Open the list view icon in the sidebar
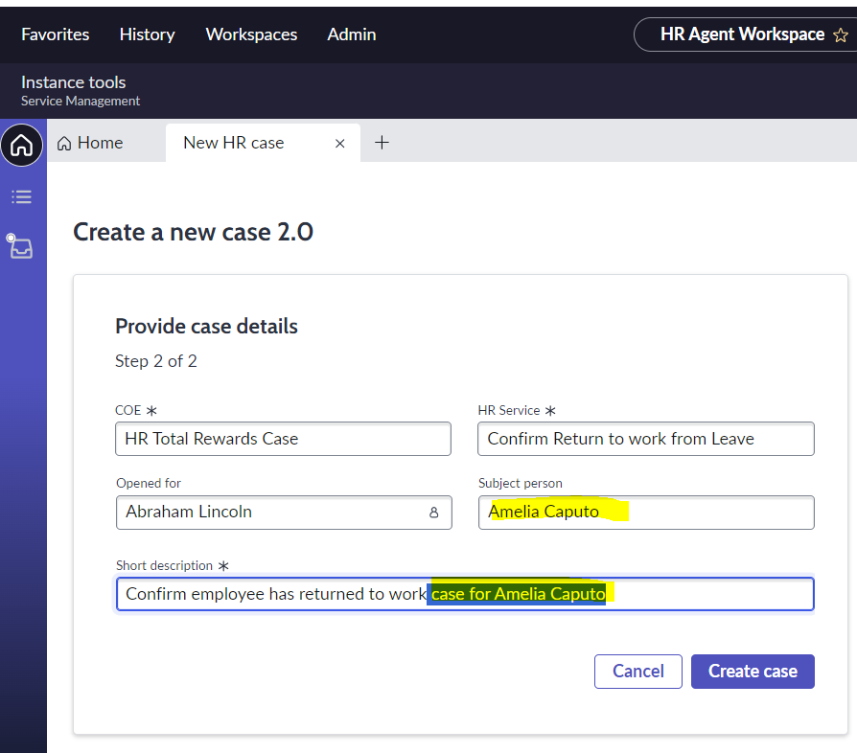 22,196
